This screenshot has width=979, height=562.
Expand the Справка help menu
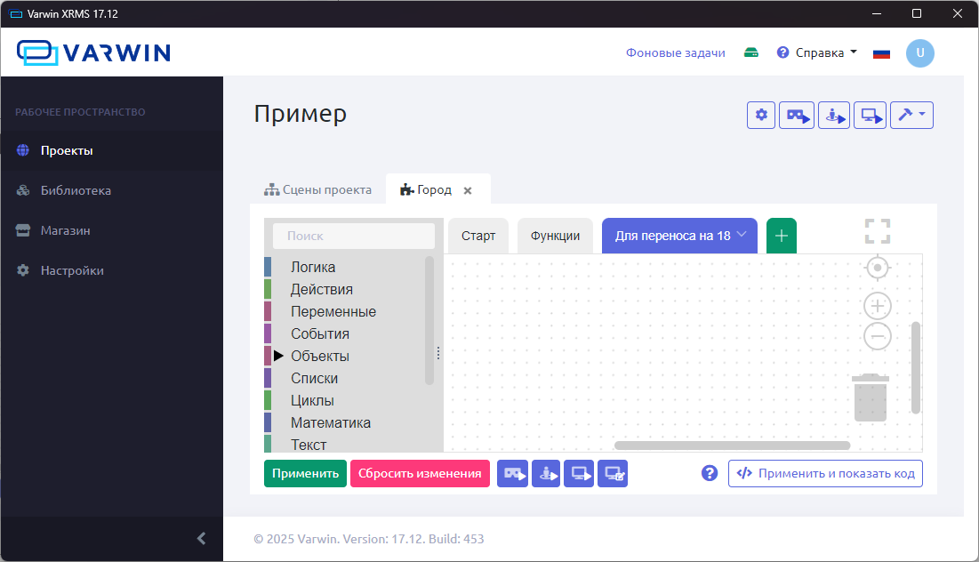point(817,52)
